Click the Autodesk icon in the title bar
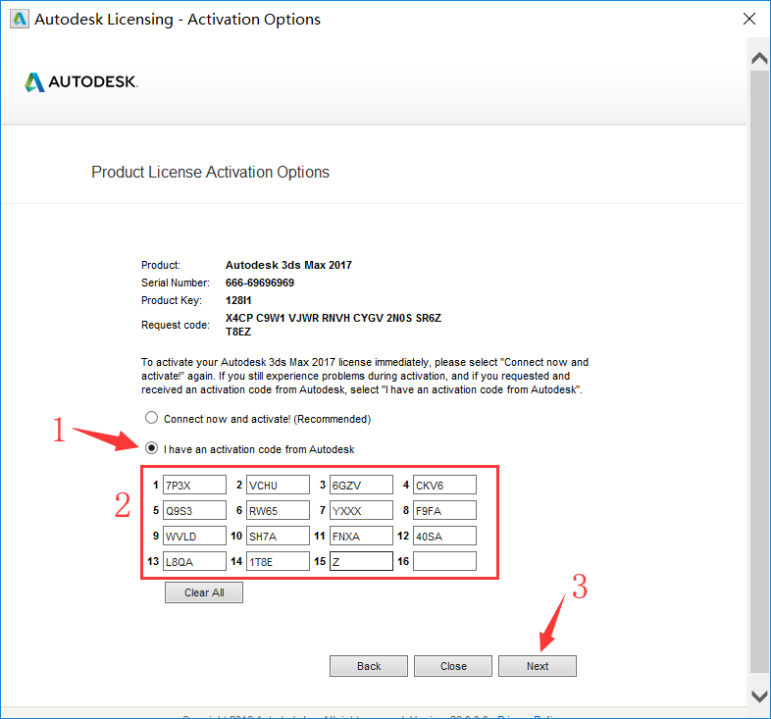Screen dimensions: 771x719 [18, 20]
